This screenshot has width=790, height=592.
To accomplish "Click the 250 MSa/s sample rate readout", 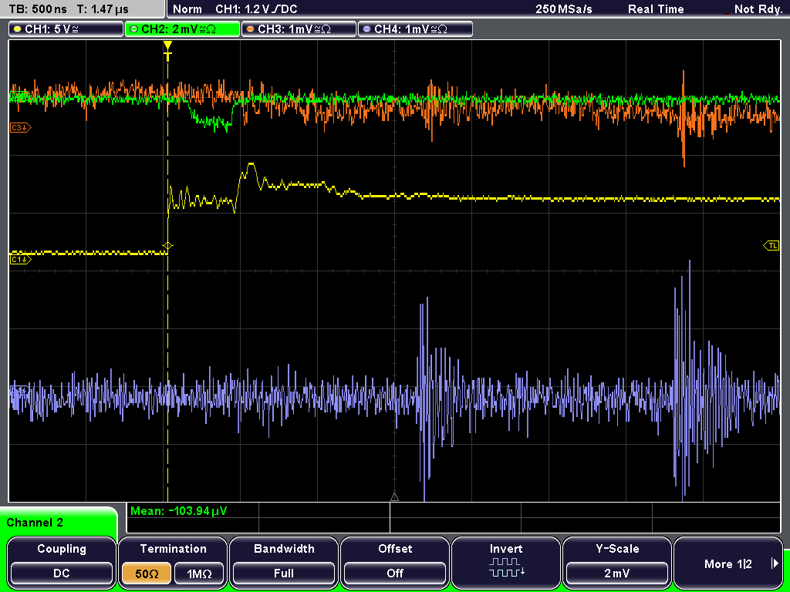I will 564,9.
